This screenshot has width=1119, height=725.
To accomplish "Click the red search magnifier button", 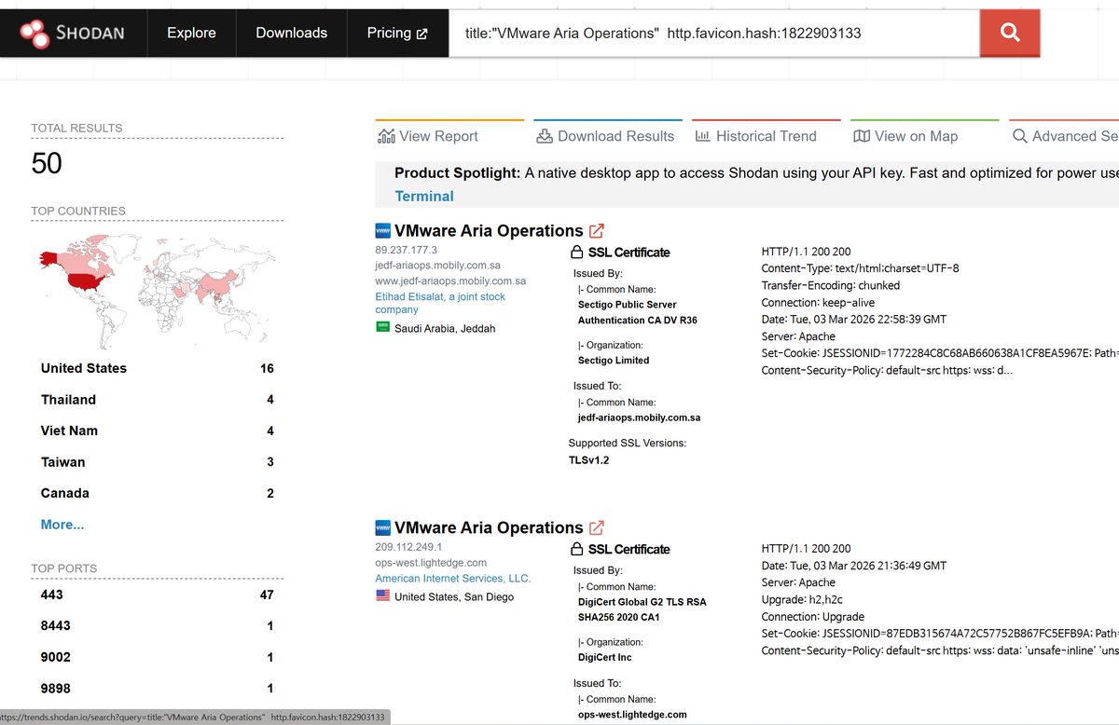I will (1010, 33).
